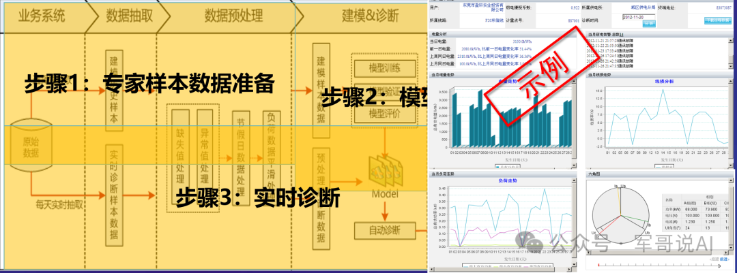Open the 城区供电分局 supply office link

pos(643,7)
